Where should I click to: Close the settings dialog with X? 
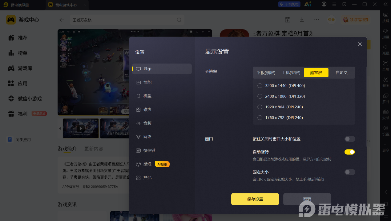pyautogui.click(x=360, y=44)
